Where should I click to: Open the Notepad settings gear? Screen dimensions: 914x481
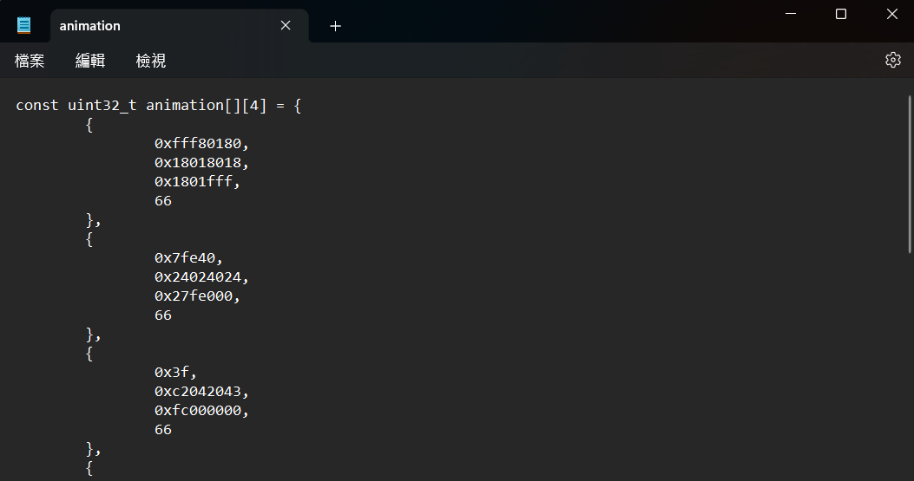[x=892, y=60]
